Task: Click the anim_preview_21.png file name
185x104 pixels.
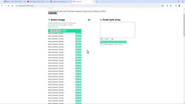Action: pyautogui.click(x=56, y=87)
